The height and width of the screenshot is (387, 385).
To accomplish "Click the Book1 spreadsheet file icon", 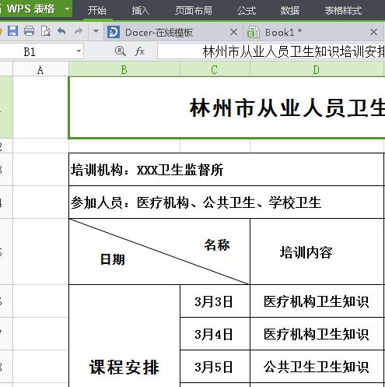I will coord(254,32).
